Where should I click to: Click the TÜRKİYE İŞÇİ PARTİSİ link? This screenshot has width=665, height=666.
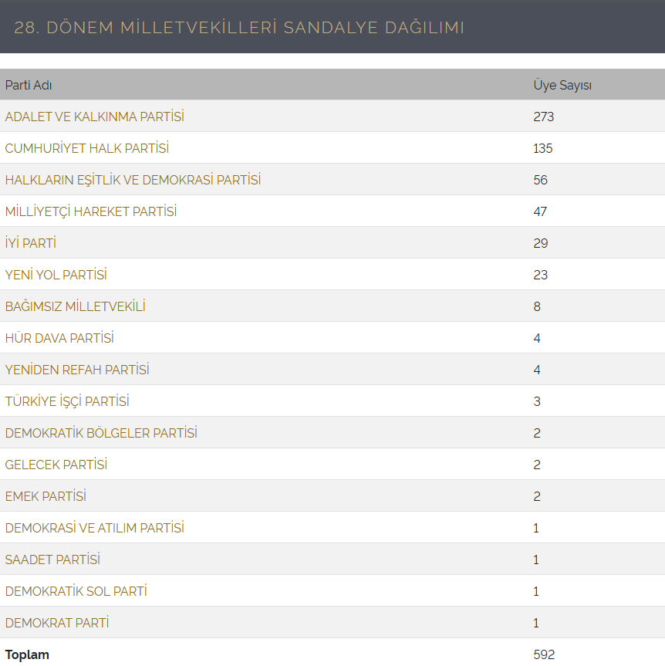(67, 401)
